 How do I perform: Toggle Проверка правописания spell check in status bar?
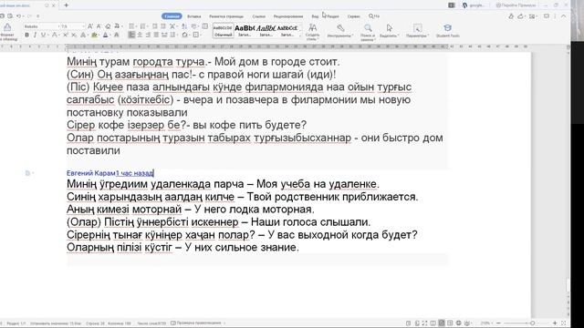[196, 323]
